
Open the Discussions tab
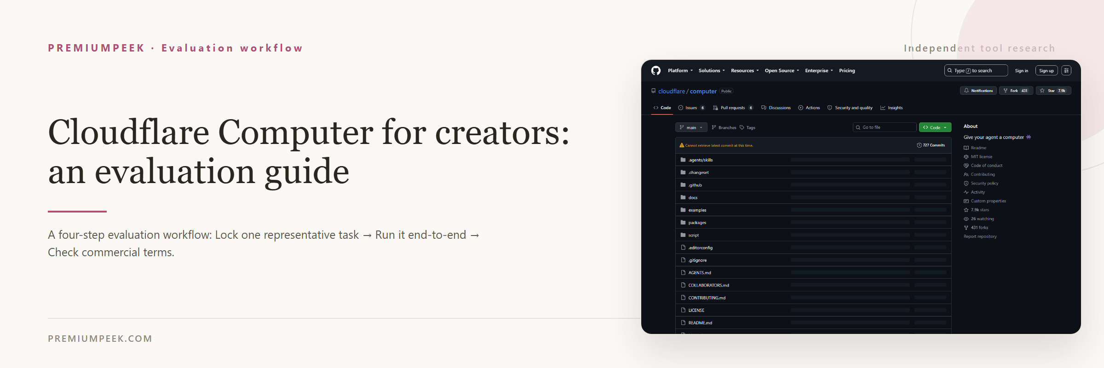[x=776, y=108]
